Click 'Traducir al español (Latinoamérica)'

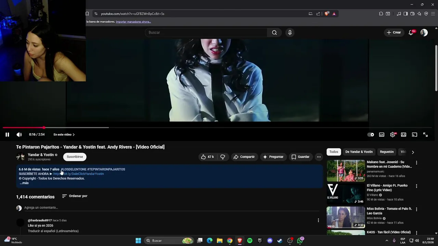(x=53, y=231)
